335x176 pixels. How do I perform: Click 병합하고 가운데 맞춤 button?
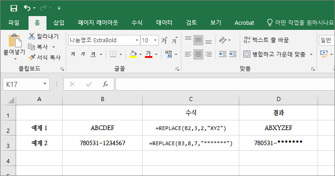click(x=275, y=54)
